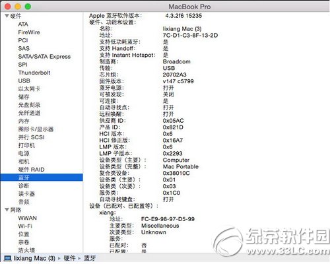Select 光盘刻录 in the hardware list
The image size is (330, 264).
tap(29, 105)
